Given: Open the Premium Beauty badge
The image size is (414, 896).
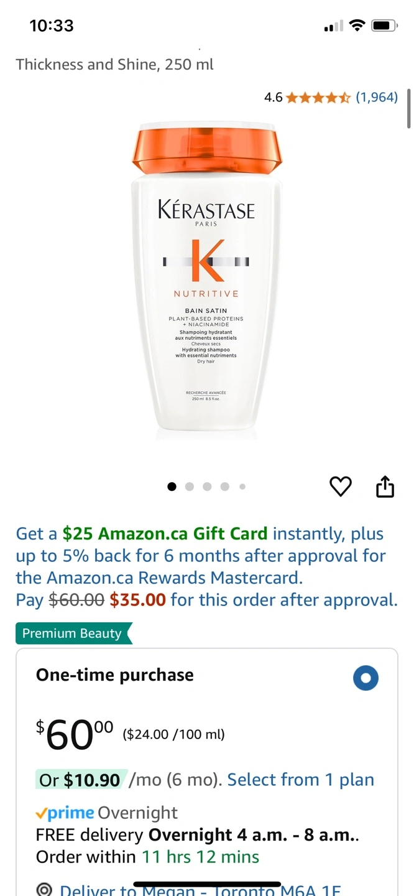Looking at the screenshot, I should pyautogui.click(x=74, y=633).
